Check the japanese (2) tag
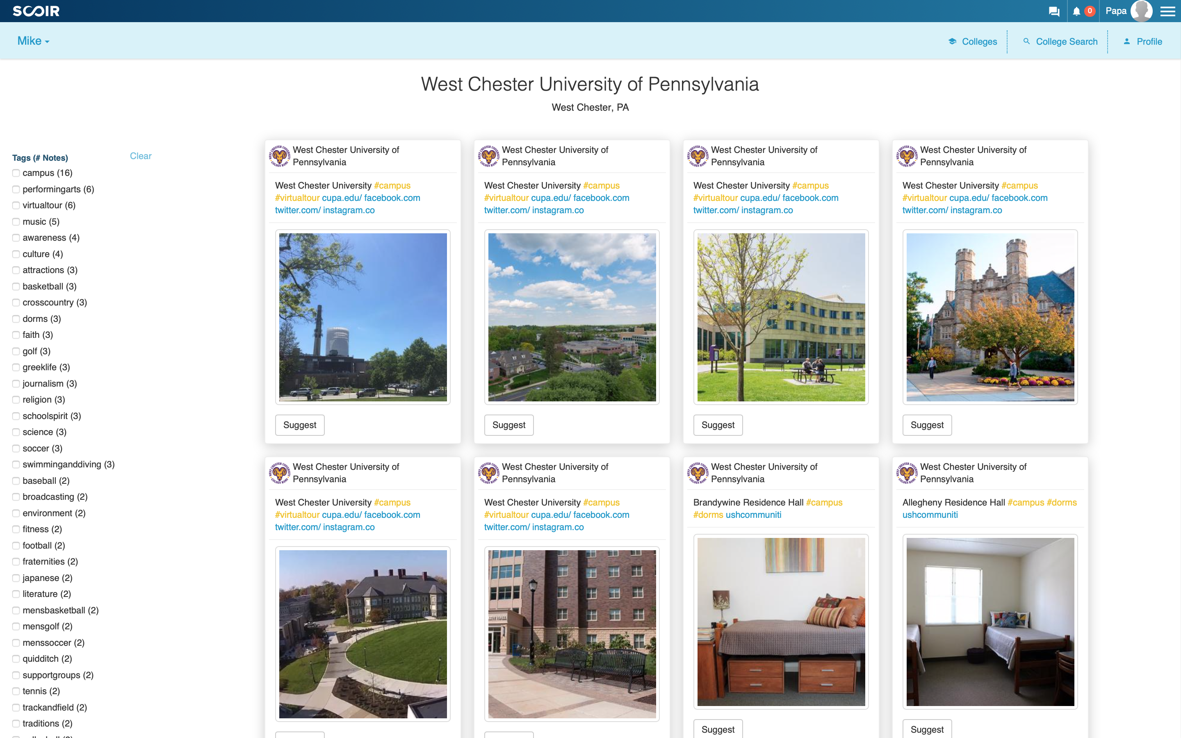Image resolution: width=1181 pixels, height=738 pixels. pos(16,579)
